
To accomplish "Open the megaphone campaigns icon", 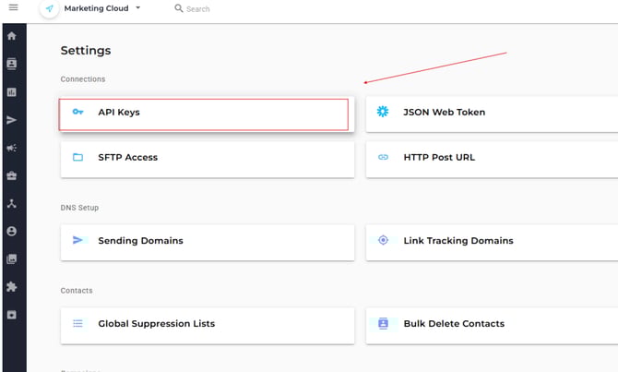I will pos(12,148).
